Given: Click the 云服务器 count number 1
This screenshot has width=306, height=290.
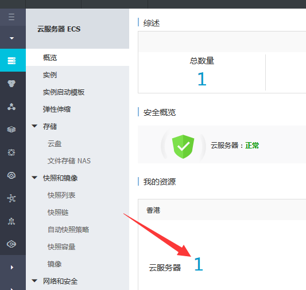Looking at the screenshot, I should click(199, 264).
